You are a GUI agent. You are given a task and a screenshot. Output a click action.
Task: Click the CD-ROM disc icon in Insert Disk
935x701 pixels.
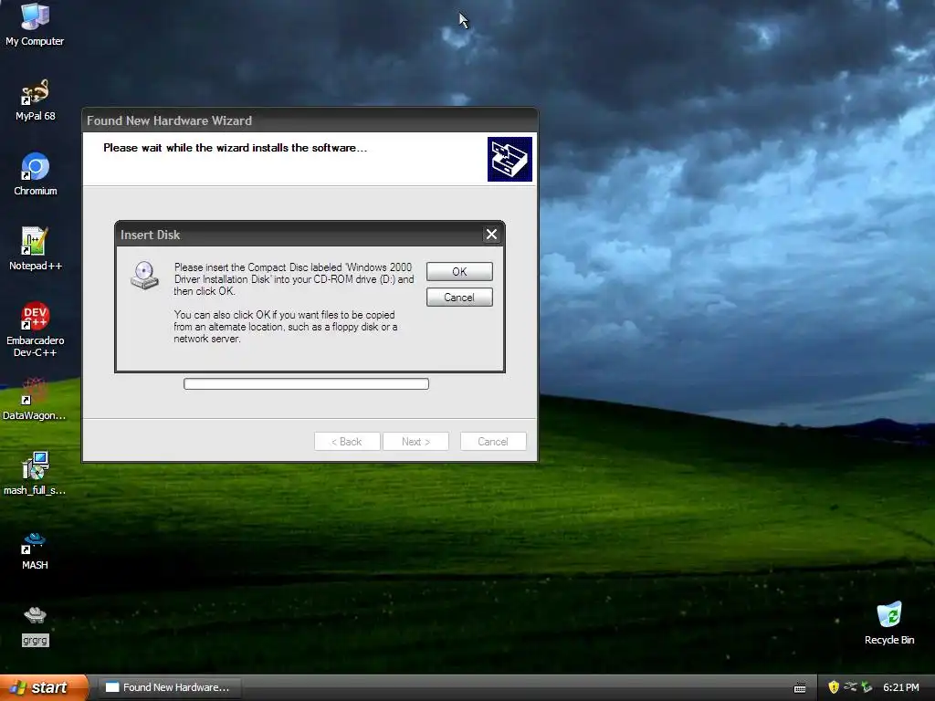pos(144,275)
